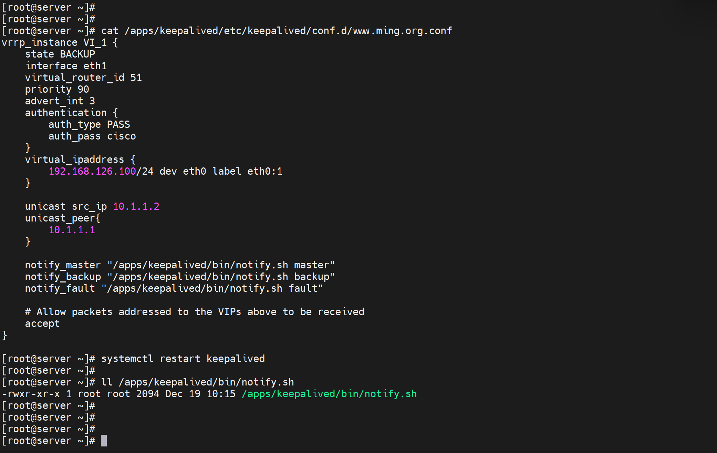The image size is (717, 453).
Task: Click the unicast peer IP 10.1.1.1
Action: click(x=72, y=230)
